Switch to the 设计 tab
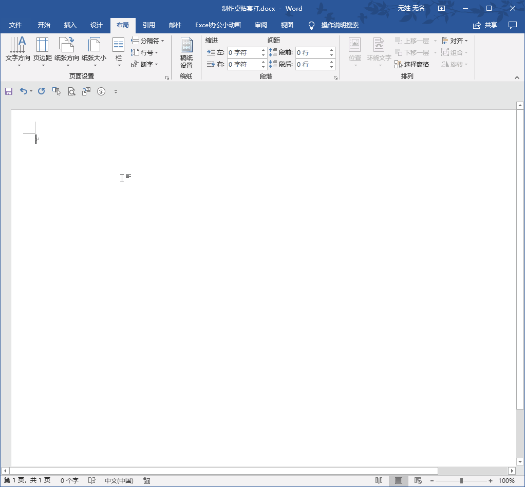This screenshot has width=525, height=487. (x=96, y=25)
